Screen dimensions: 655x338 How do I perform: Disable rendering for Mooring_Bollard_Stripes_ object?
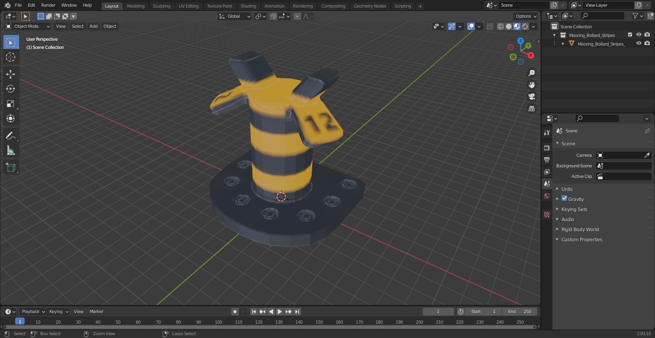pos(647,44)
